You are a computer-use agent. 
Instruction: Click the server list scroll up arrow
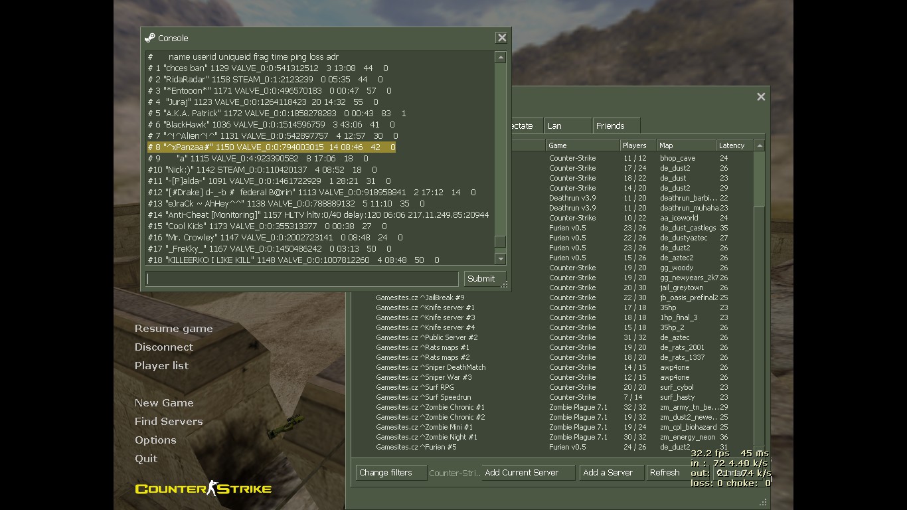[x=760, y=145]
